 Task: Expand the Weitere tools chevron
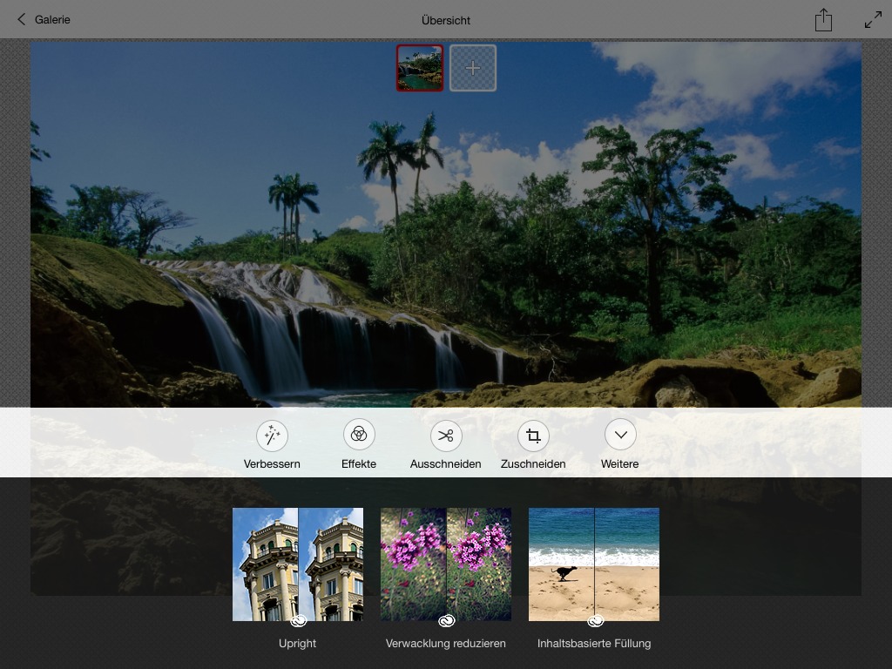[620, 435]
